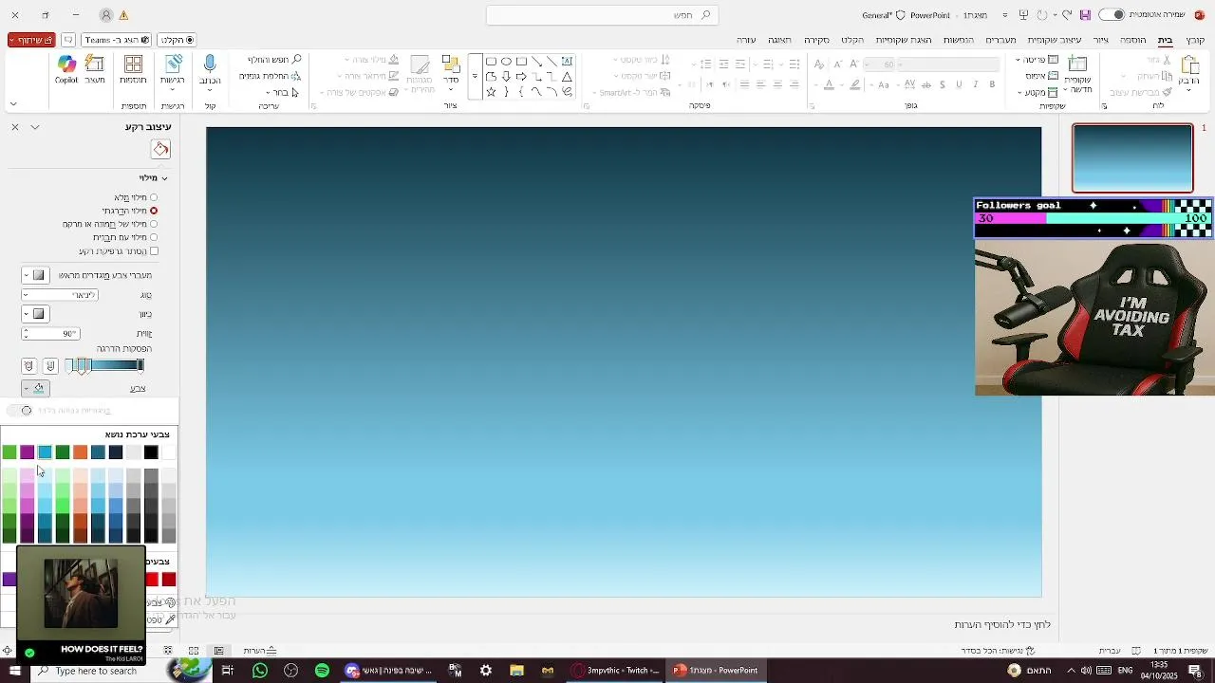Insert New Slide (שקופית חדשה)
The width and height of the screenshot is (1215, 683).
click(1077, 74)
